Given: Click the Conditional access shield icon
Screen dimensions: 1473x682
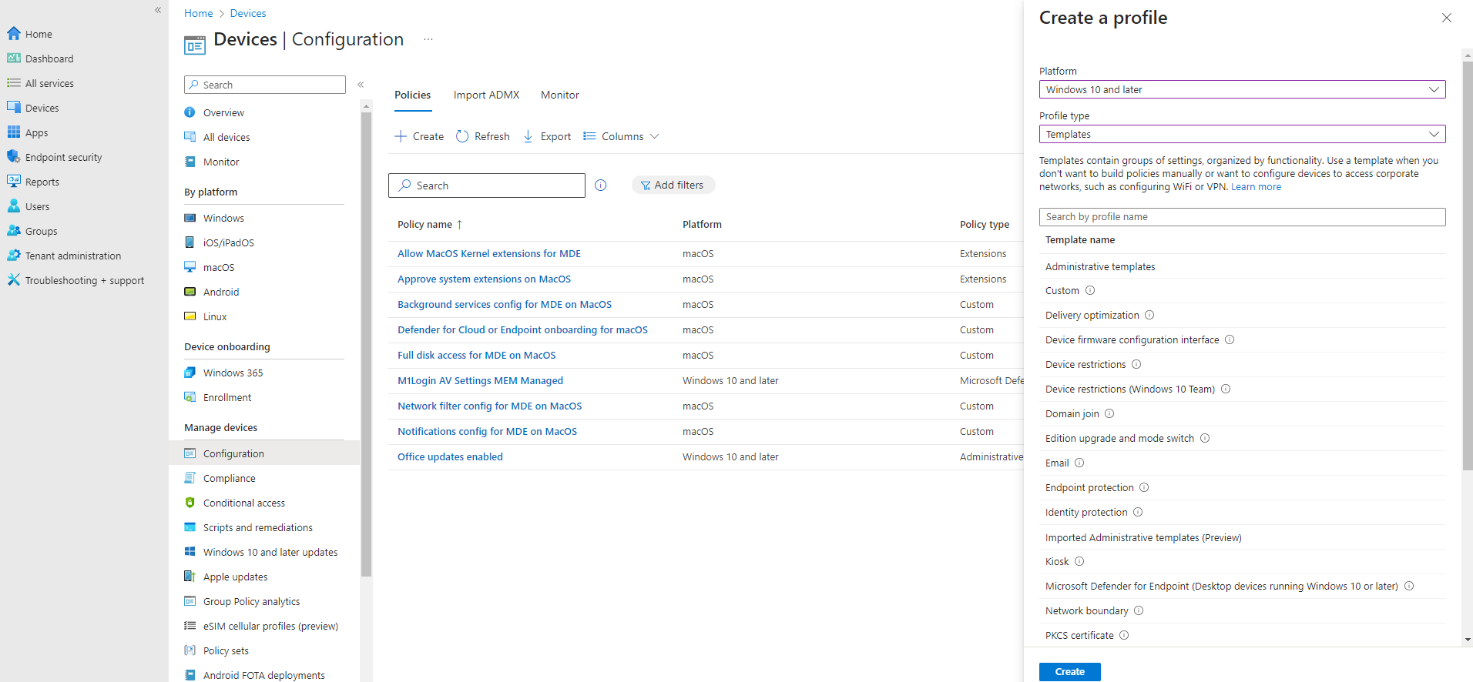Looking at the screenshot, I should (x=190, y=503).
